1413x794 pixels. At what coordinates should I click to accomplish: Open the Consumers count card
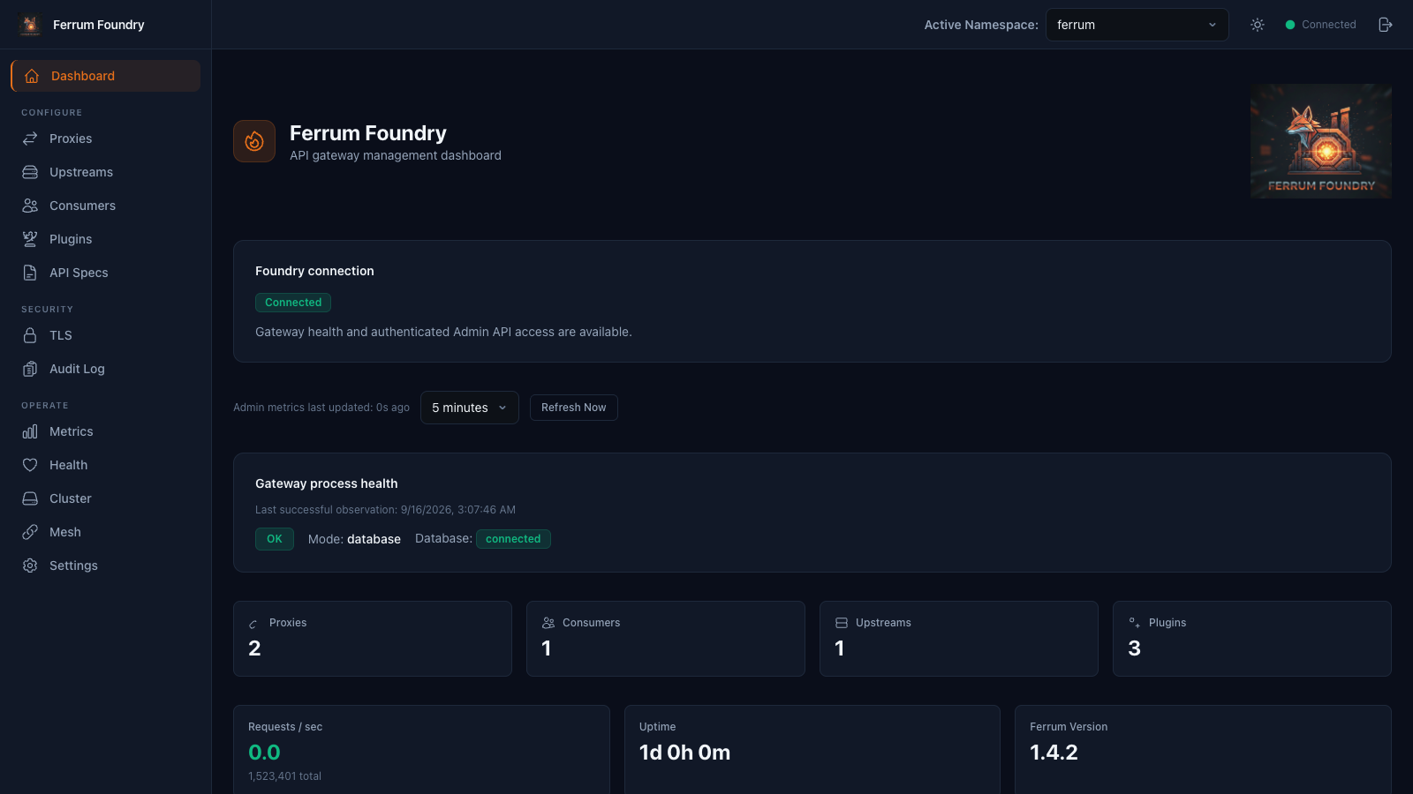click(x=666, y=639)
